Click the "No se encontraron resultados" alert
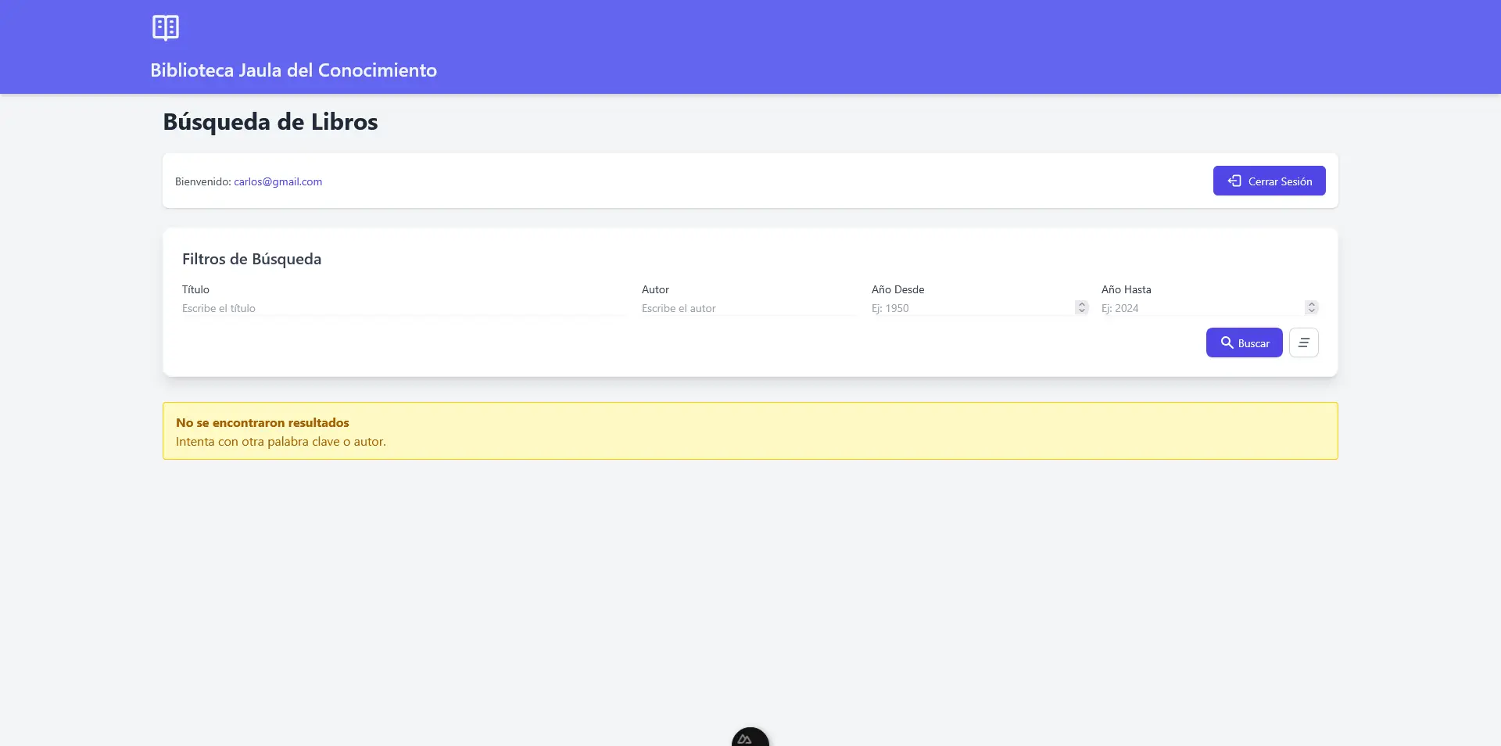Screen dimensions: 1501x746 (x=750, y=431)
